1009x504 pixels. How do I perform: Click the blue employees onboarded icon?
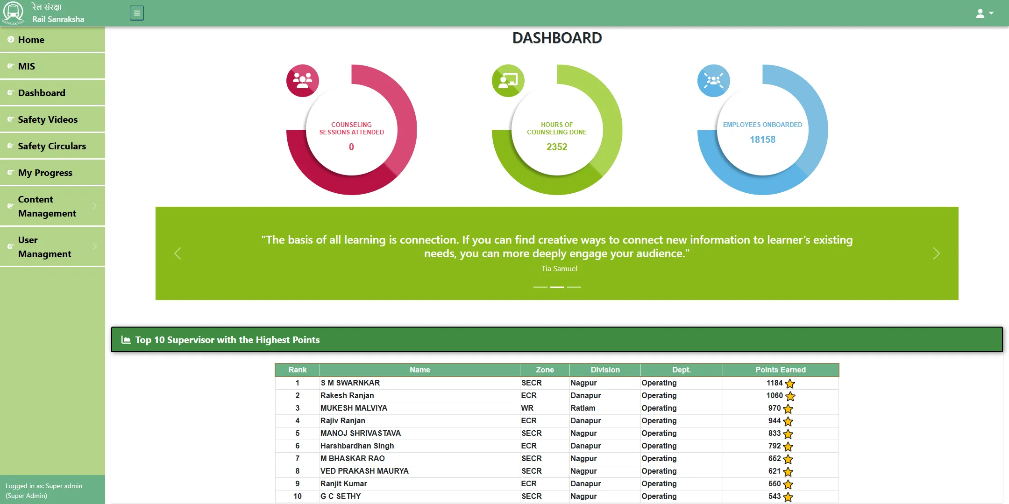pyautogui.click(x=714, y=81)
